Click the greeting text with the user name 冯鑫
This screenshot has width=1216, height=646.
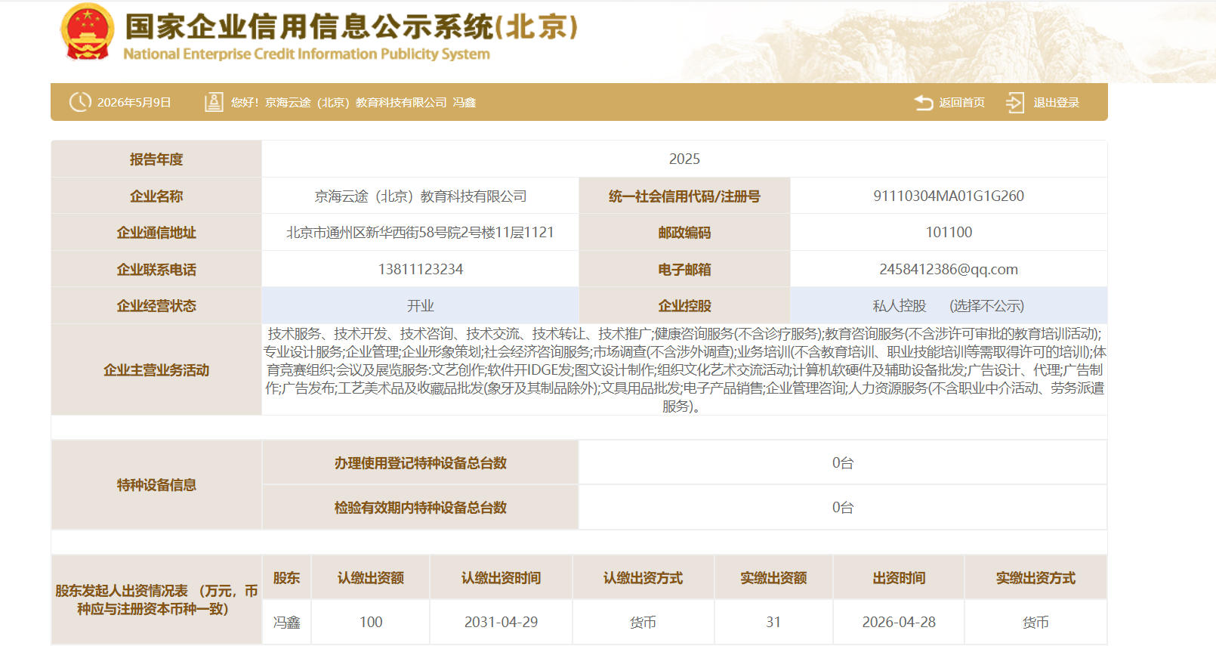click(x=353, y=103)
